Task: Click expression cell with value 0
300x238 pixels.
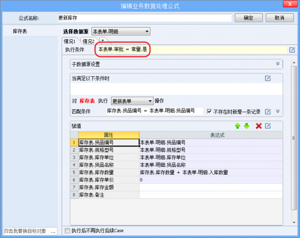Action: tap(211, 180)
